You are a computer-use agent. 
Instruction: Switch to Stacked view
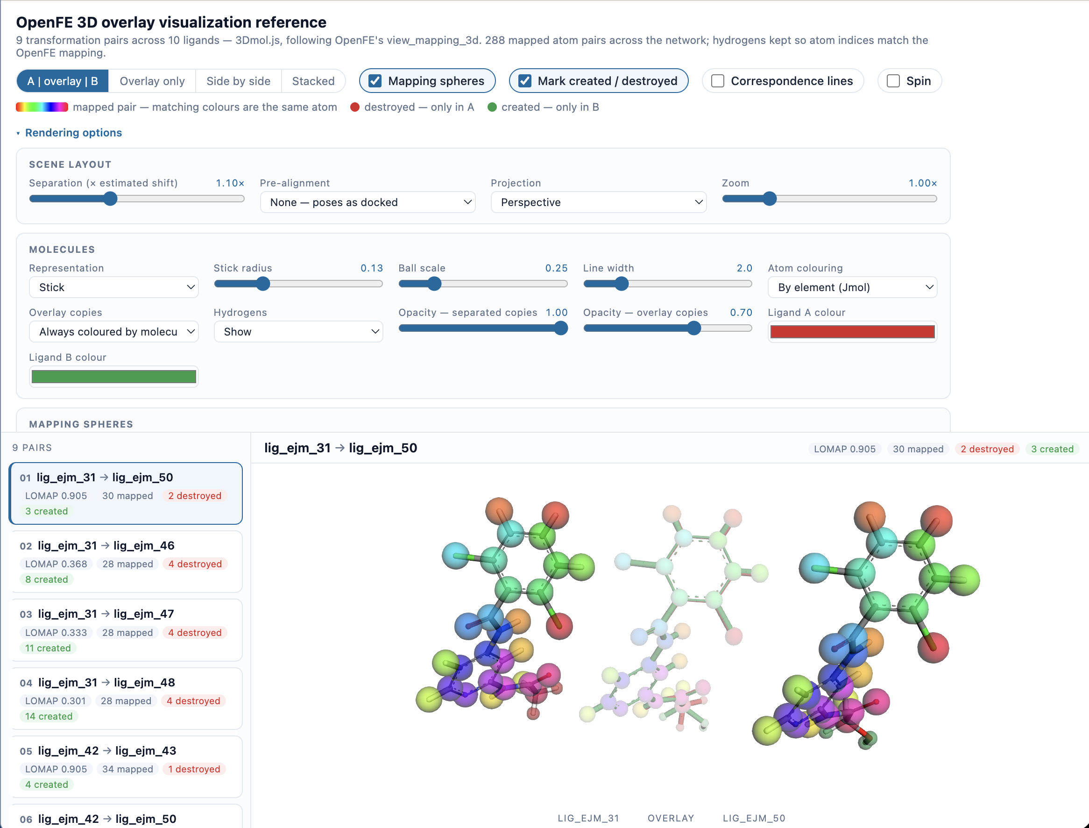tap(313, 81)
